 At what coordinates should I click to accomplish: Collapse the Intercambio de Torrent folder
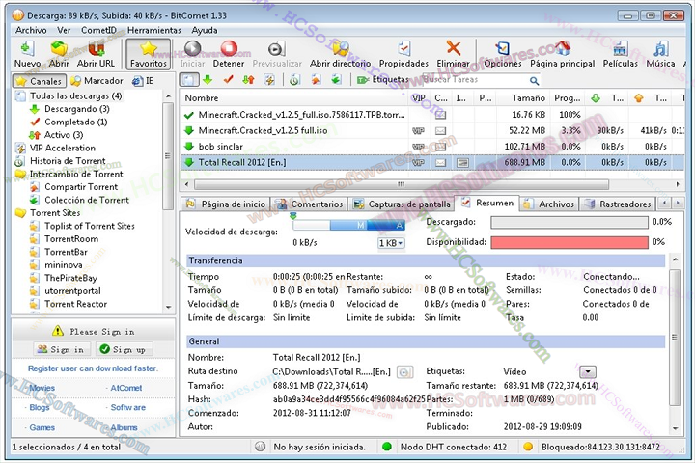[x=21, y=175]
